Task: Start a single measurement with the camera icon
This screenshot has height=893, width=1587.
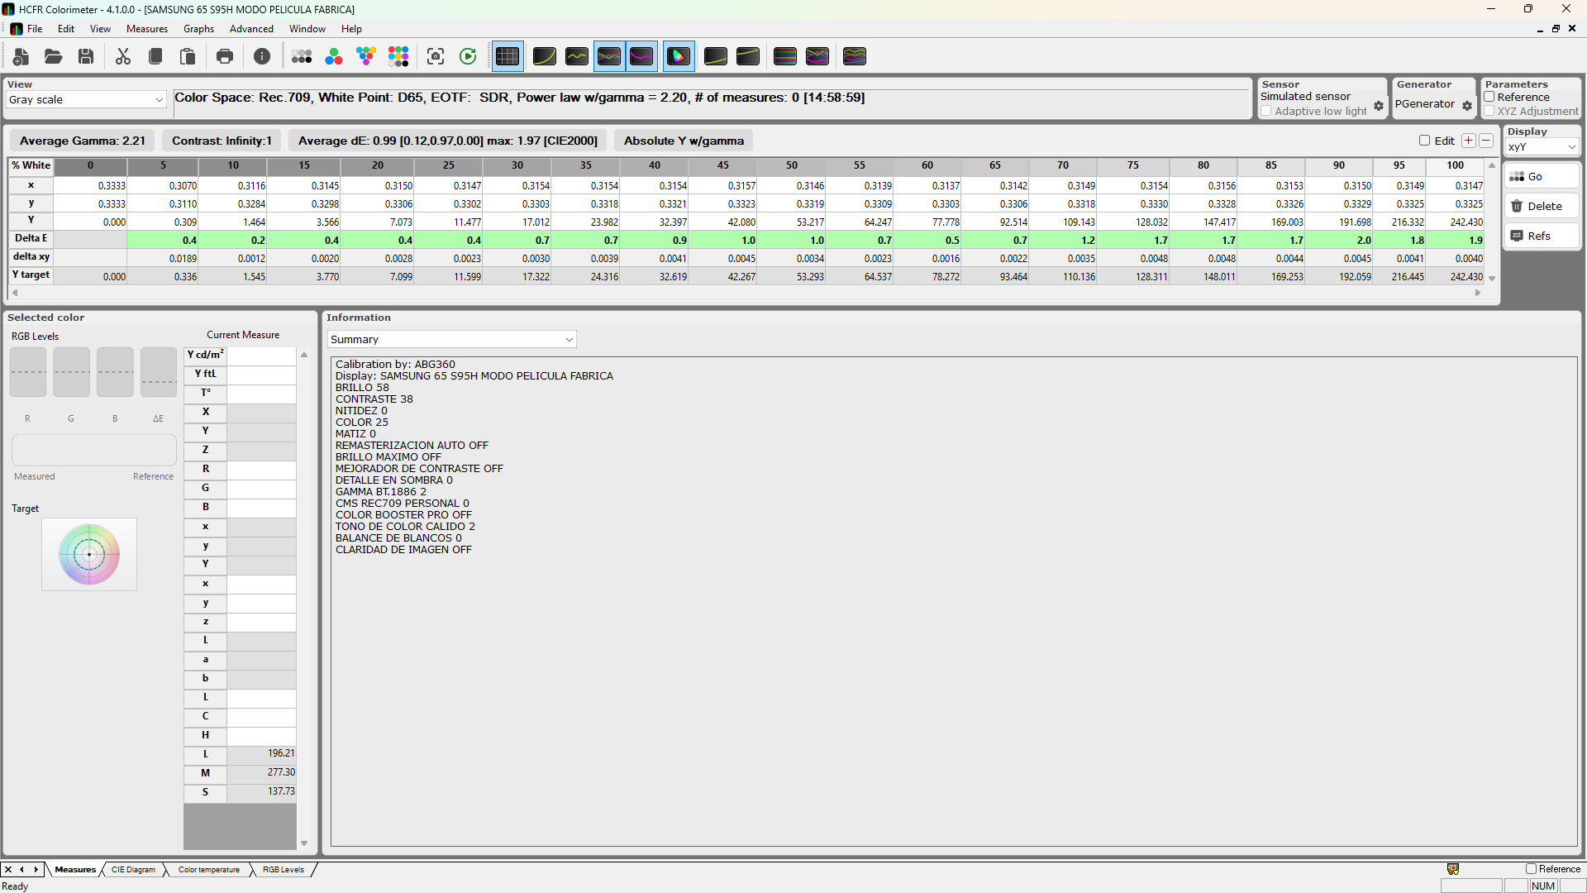Action: pyautogui.click(x=436, y=56)
